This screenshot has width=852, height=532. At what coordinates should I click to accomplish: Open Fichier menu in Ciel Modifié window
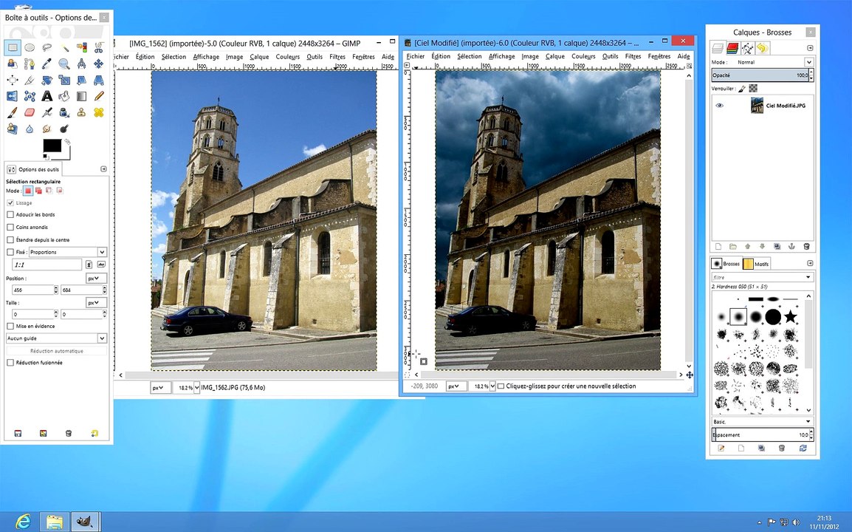(x=415, y=56)
